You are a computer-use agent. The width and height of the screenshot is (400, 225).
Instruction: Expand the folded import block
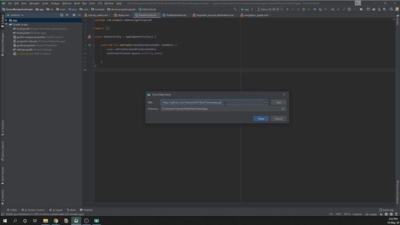pos(107,28)
